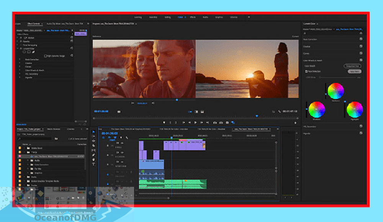Click the Add Marker button in Program monitor
This screenshot has width=383, height=222.
164,123
